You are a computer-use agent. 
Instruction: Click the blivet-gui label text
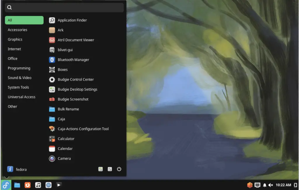[65, 50]
